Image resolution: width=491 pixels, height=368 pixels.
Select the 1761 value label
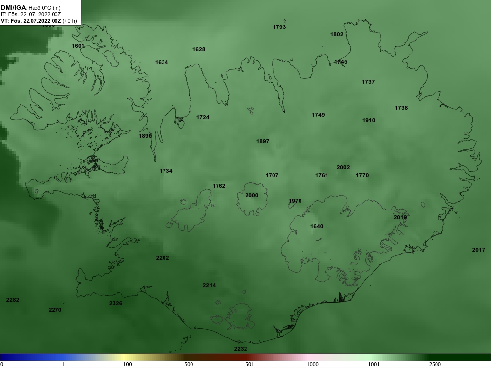[321, 175]
